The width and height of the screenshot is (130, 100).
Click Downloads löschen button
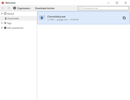coord(45,8)
